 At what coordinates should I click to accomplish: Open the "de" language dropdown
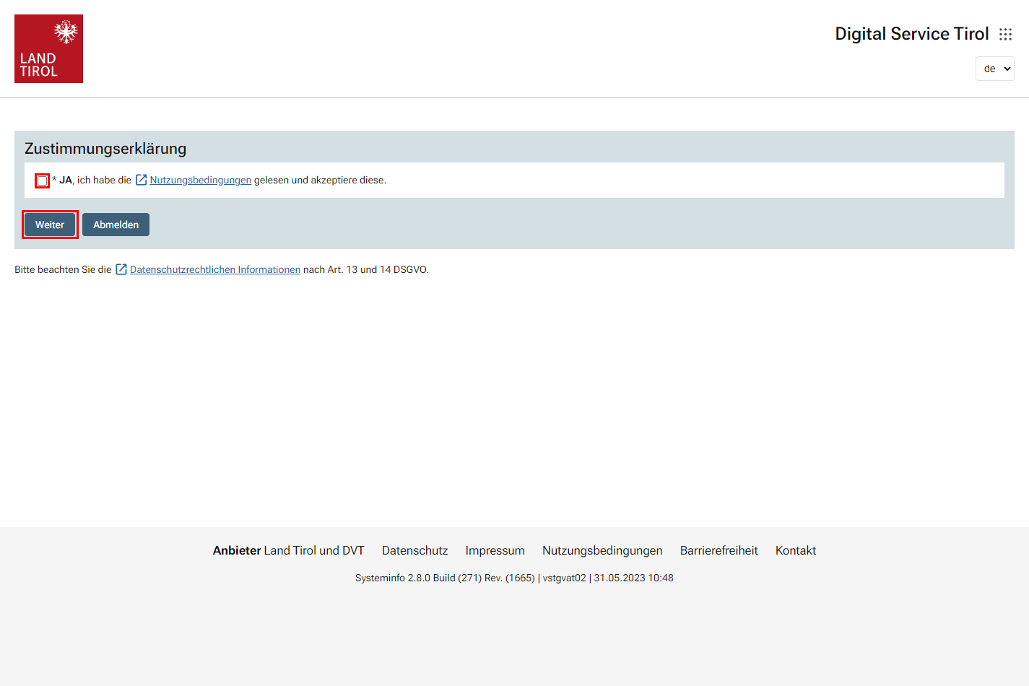tap(994, 69)
